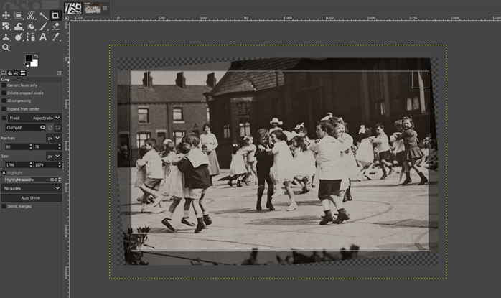Select the Warp Transform tool
Screen dimensions: 501x298
pyautogui.click(x=19, y=27)
